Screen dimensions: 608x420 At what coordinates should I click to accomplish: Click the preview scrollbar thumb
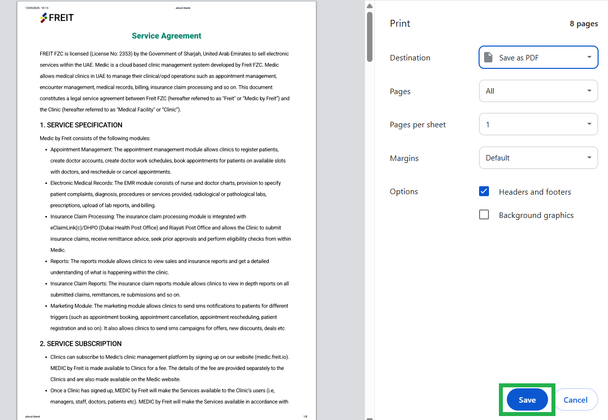(369, 37)
